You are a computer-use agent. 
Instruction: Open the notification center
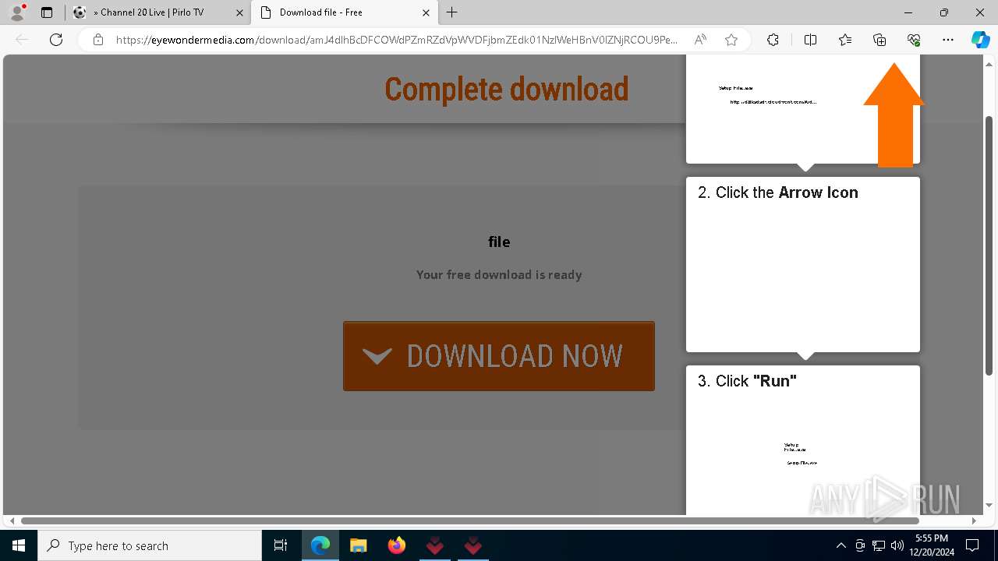click(x=972, y=545)
